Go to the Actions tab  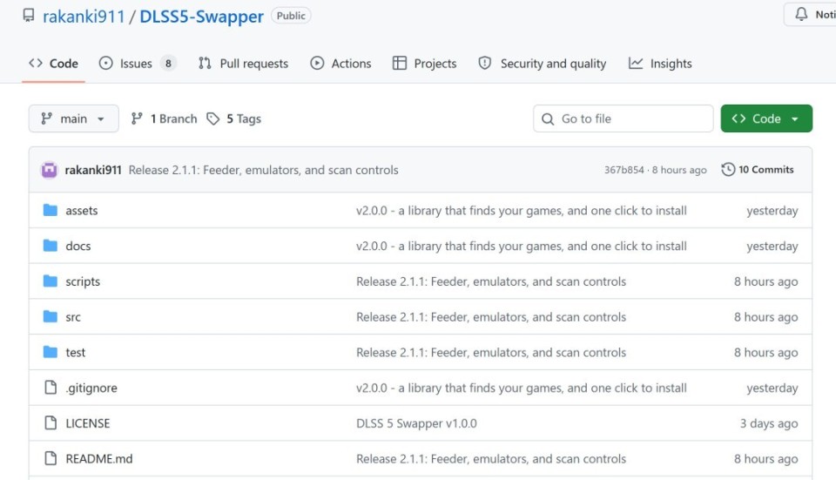[340, 64]
